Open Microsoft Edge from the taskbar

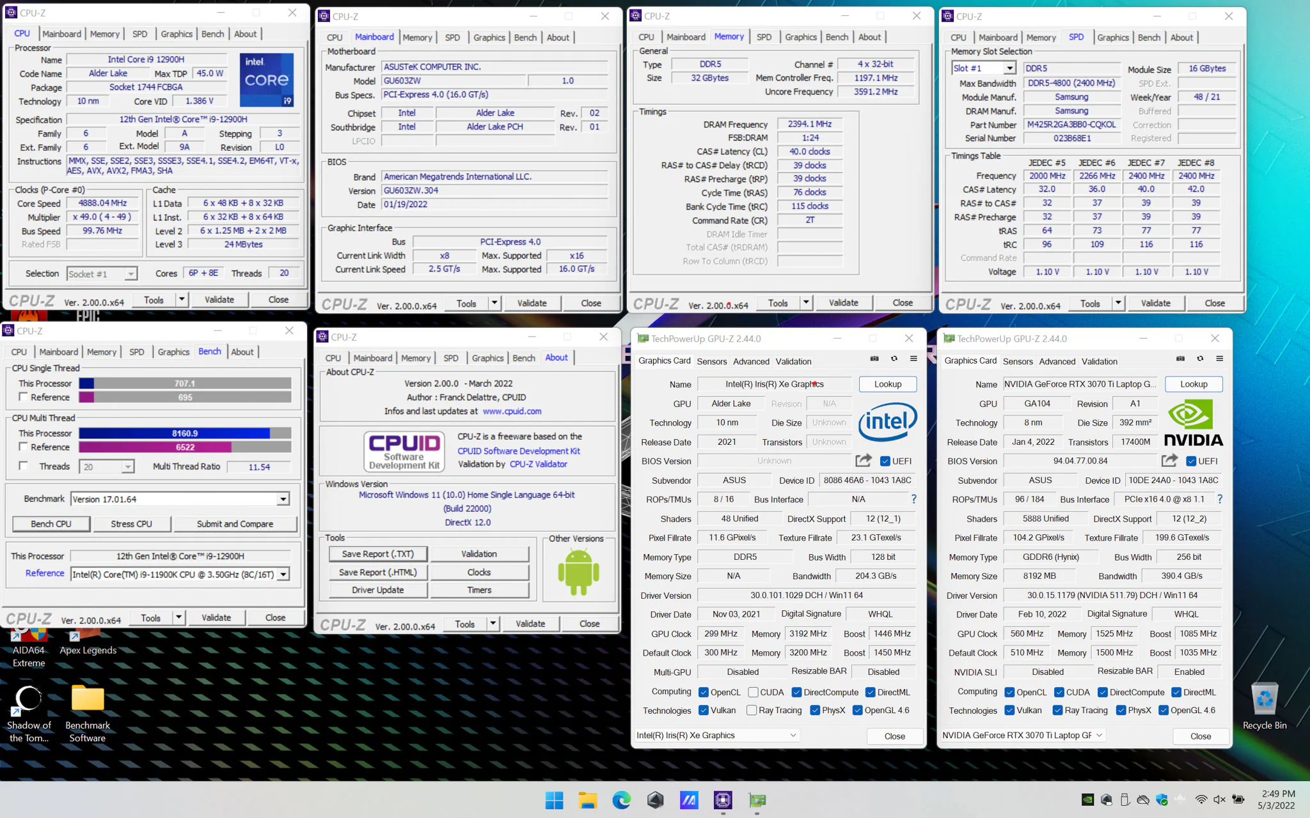point(621,800)
